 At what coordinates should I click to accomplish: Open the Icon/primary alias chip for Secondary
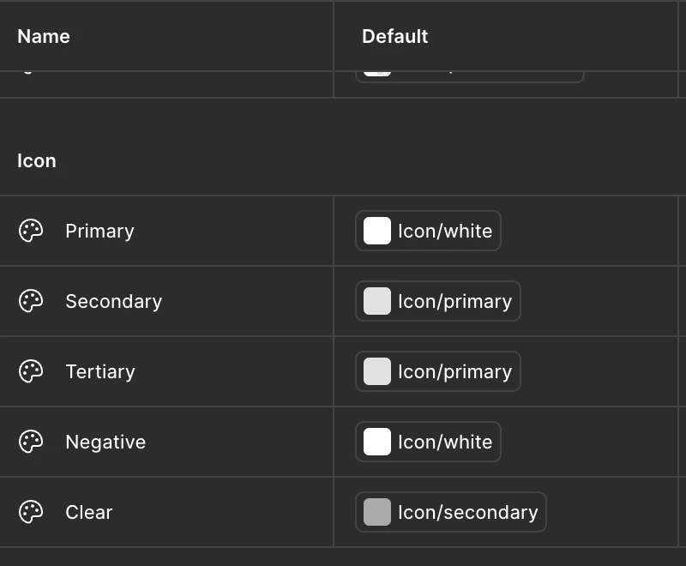[x=454, y=301]
